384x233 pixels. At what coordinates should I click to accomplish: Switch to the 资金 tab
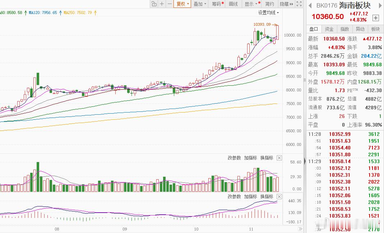click(x=329, y=29)
